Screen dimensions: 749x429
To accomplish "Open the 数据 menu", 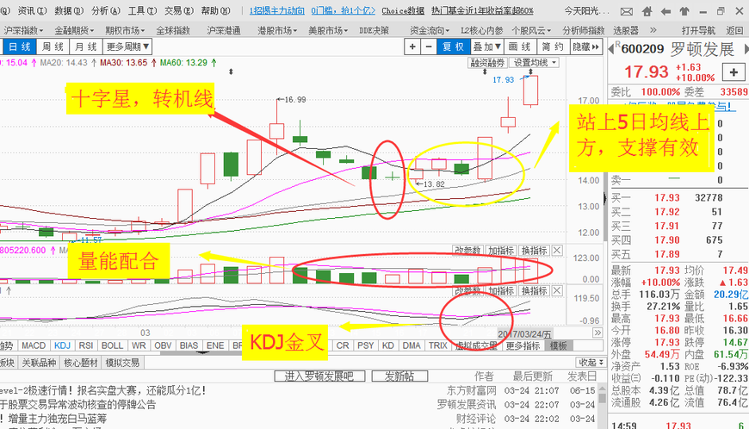I will 69,10.
